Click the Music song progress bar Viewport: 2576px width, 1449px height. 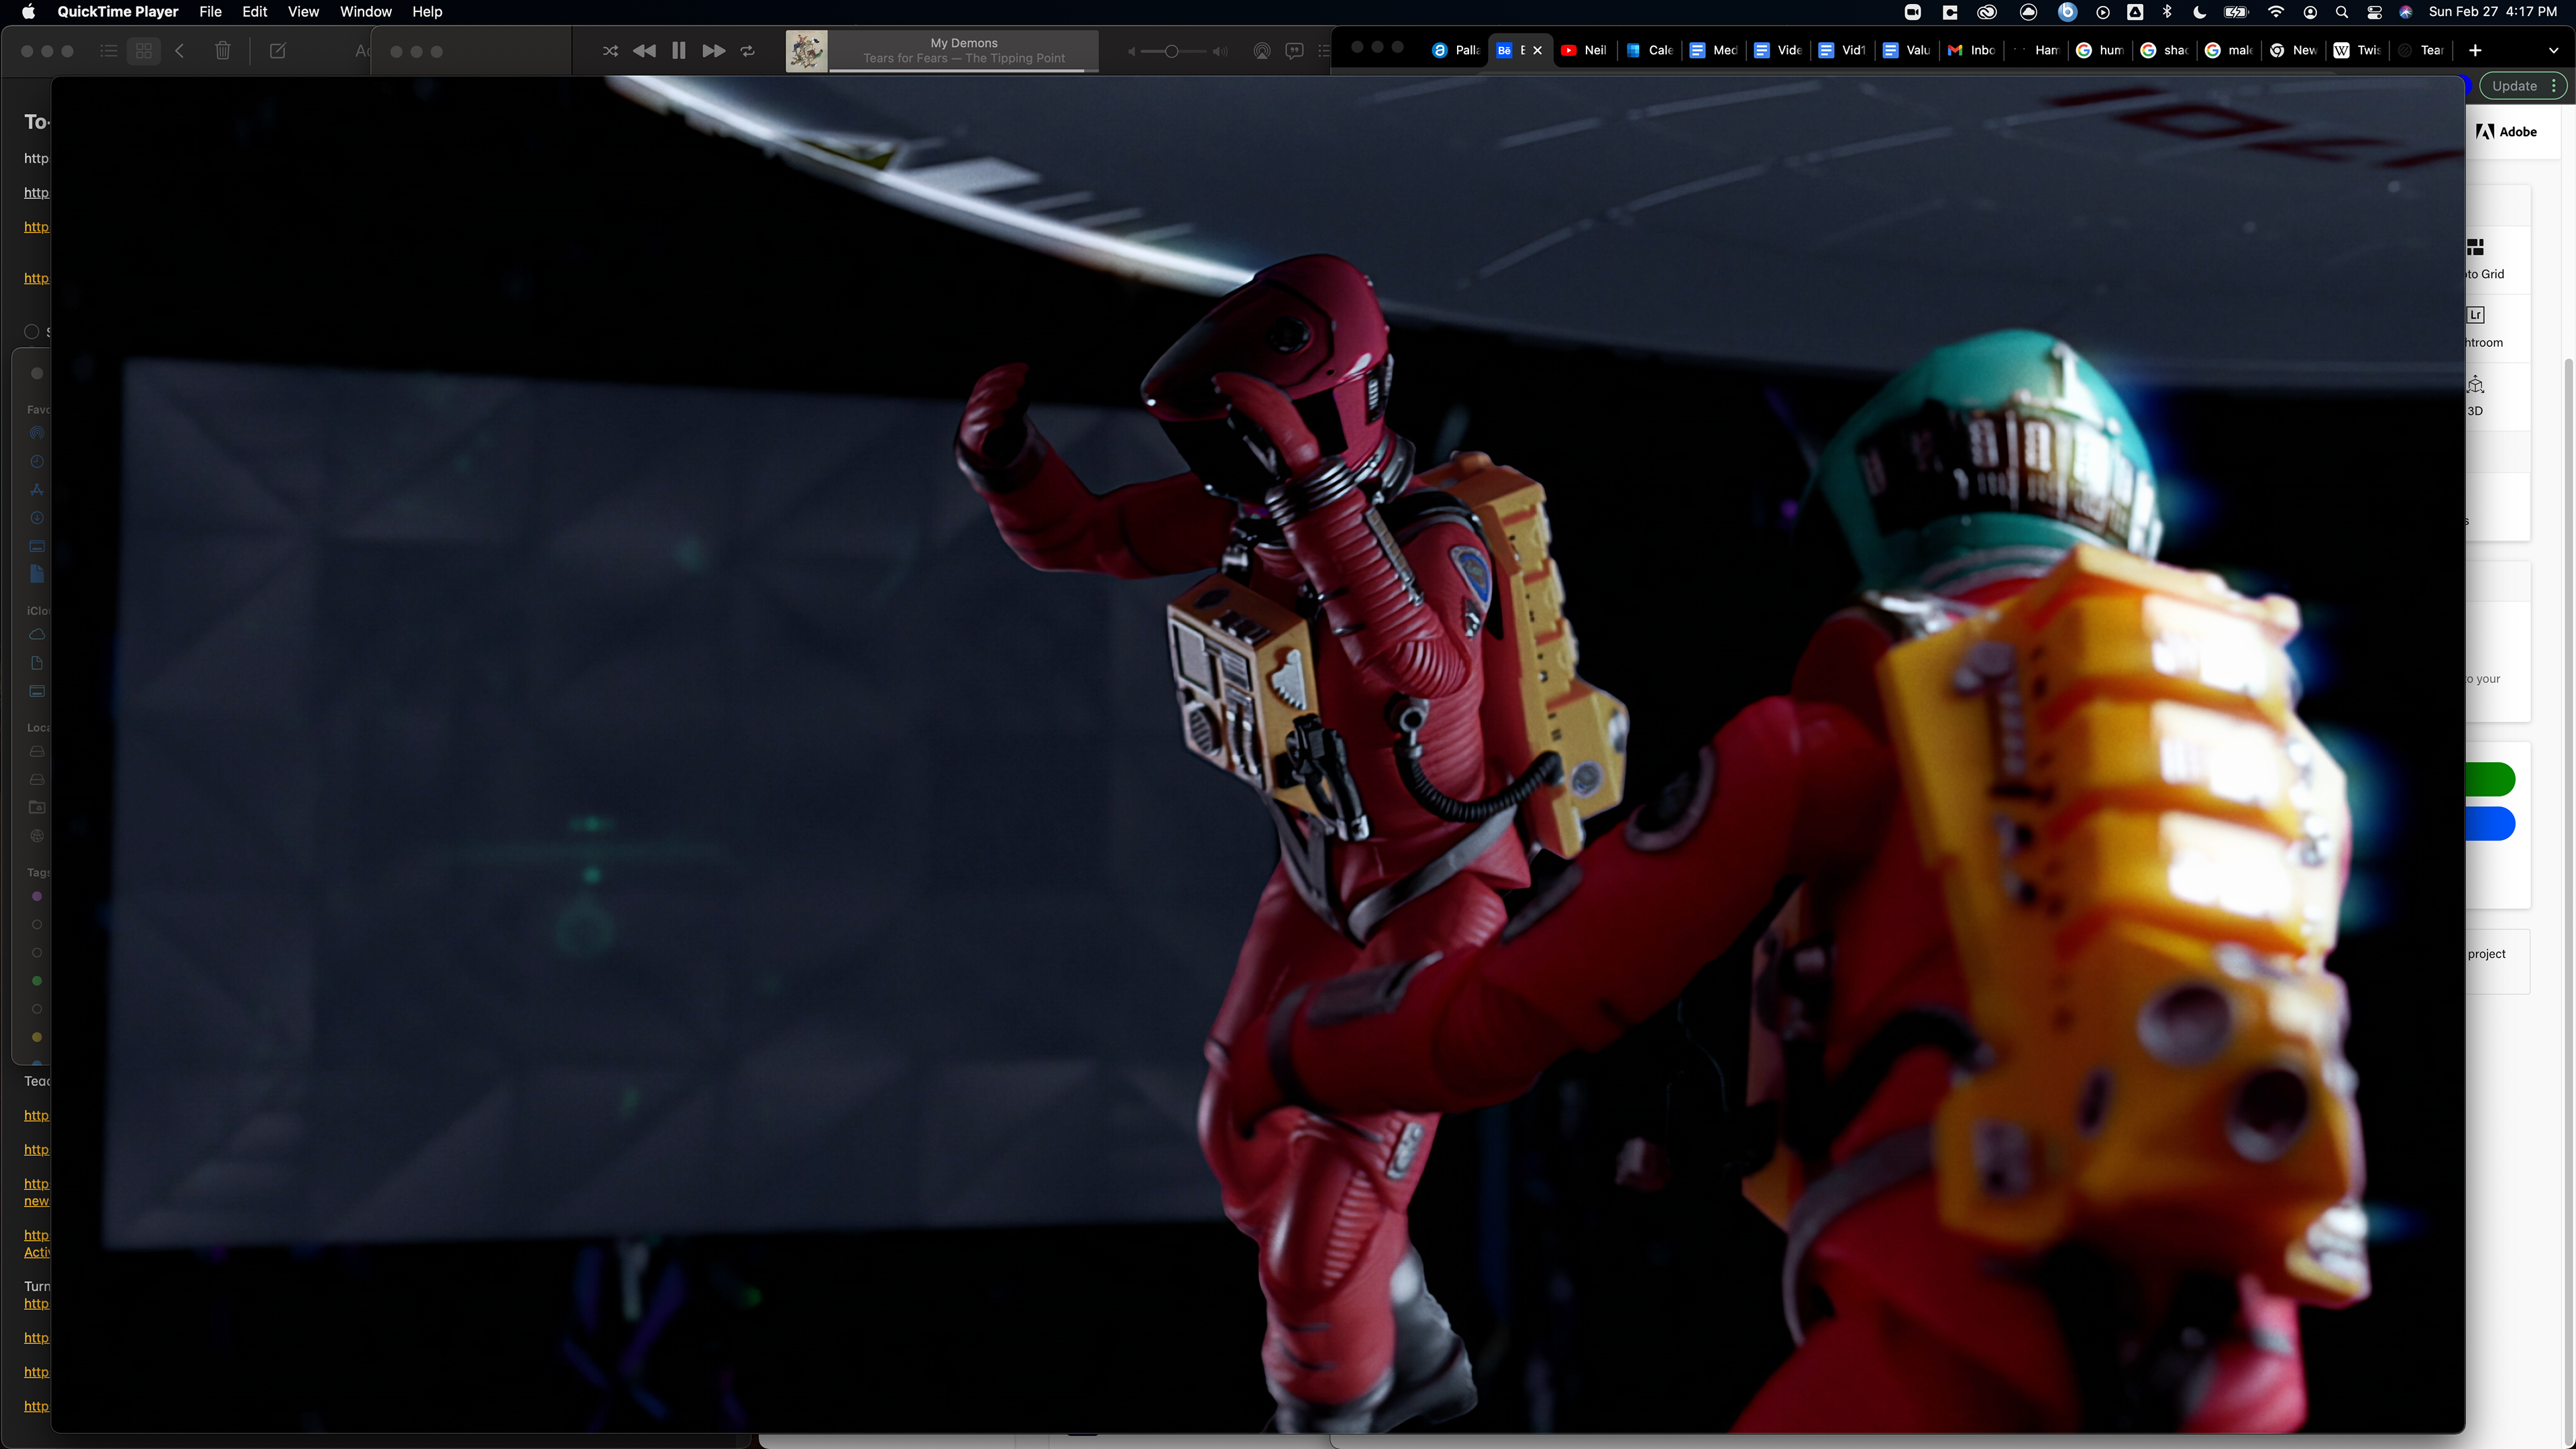(964, 70)
